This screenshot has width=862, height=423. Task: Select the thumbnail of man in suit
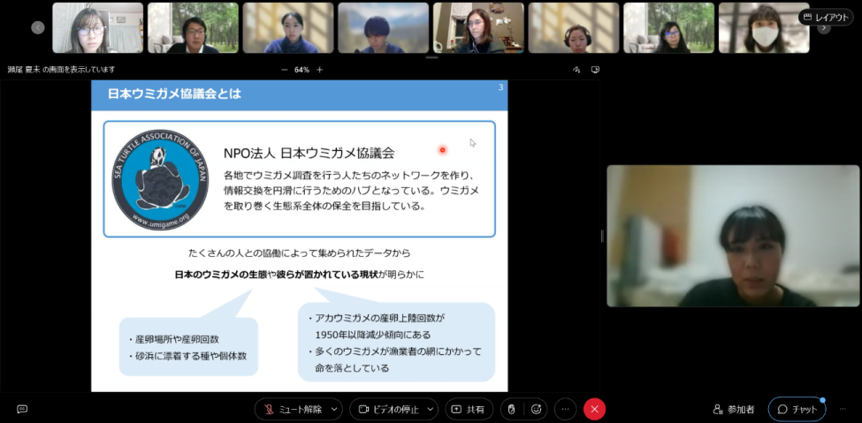click(x=193, y=27)
